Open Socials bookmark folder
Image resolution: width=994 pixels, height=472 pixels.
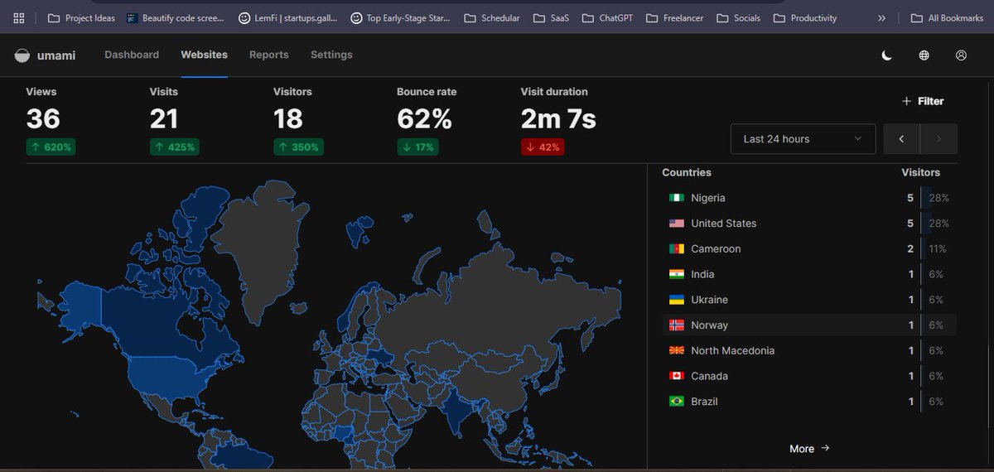pyautogui.click(x=739, y=17)
